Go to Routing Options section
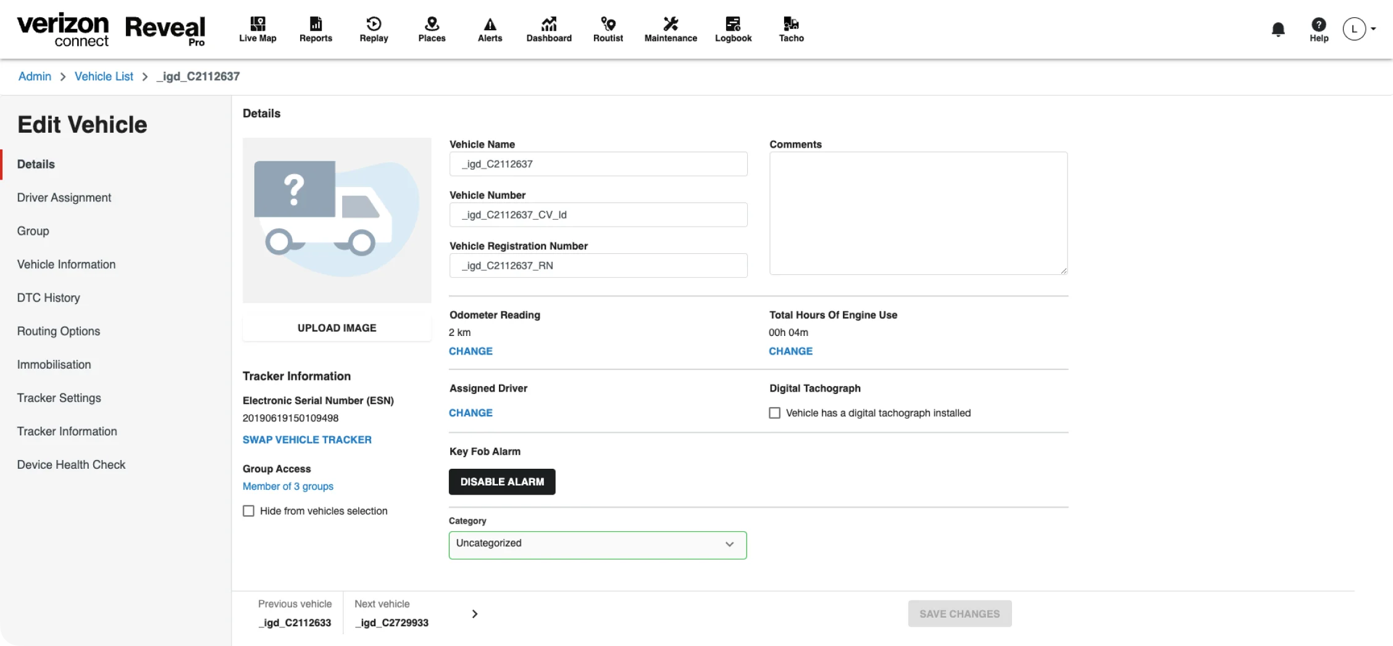Image resolution: width=1393 pixels, height=646 pixels. (x=59, y=331)
